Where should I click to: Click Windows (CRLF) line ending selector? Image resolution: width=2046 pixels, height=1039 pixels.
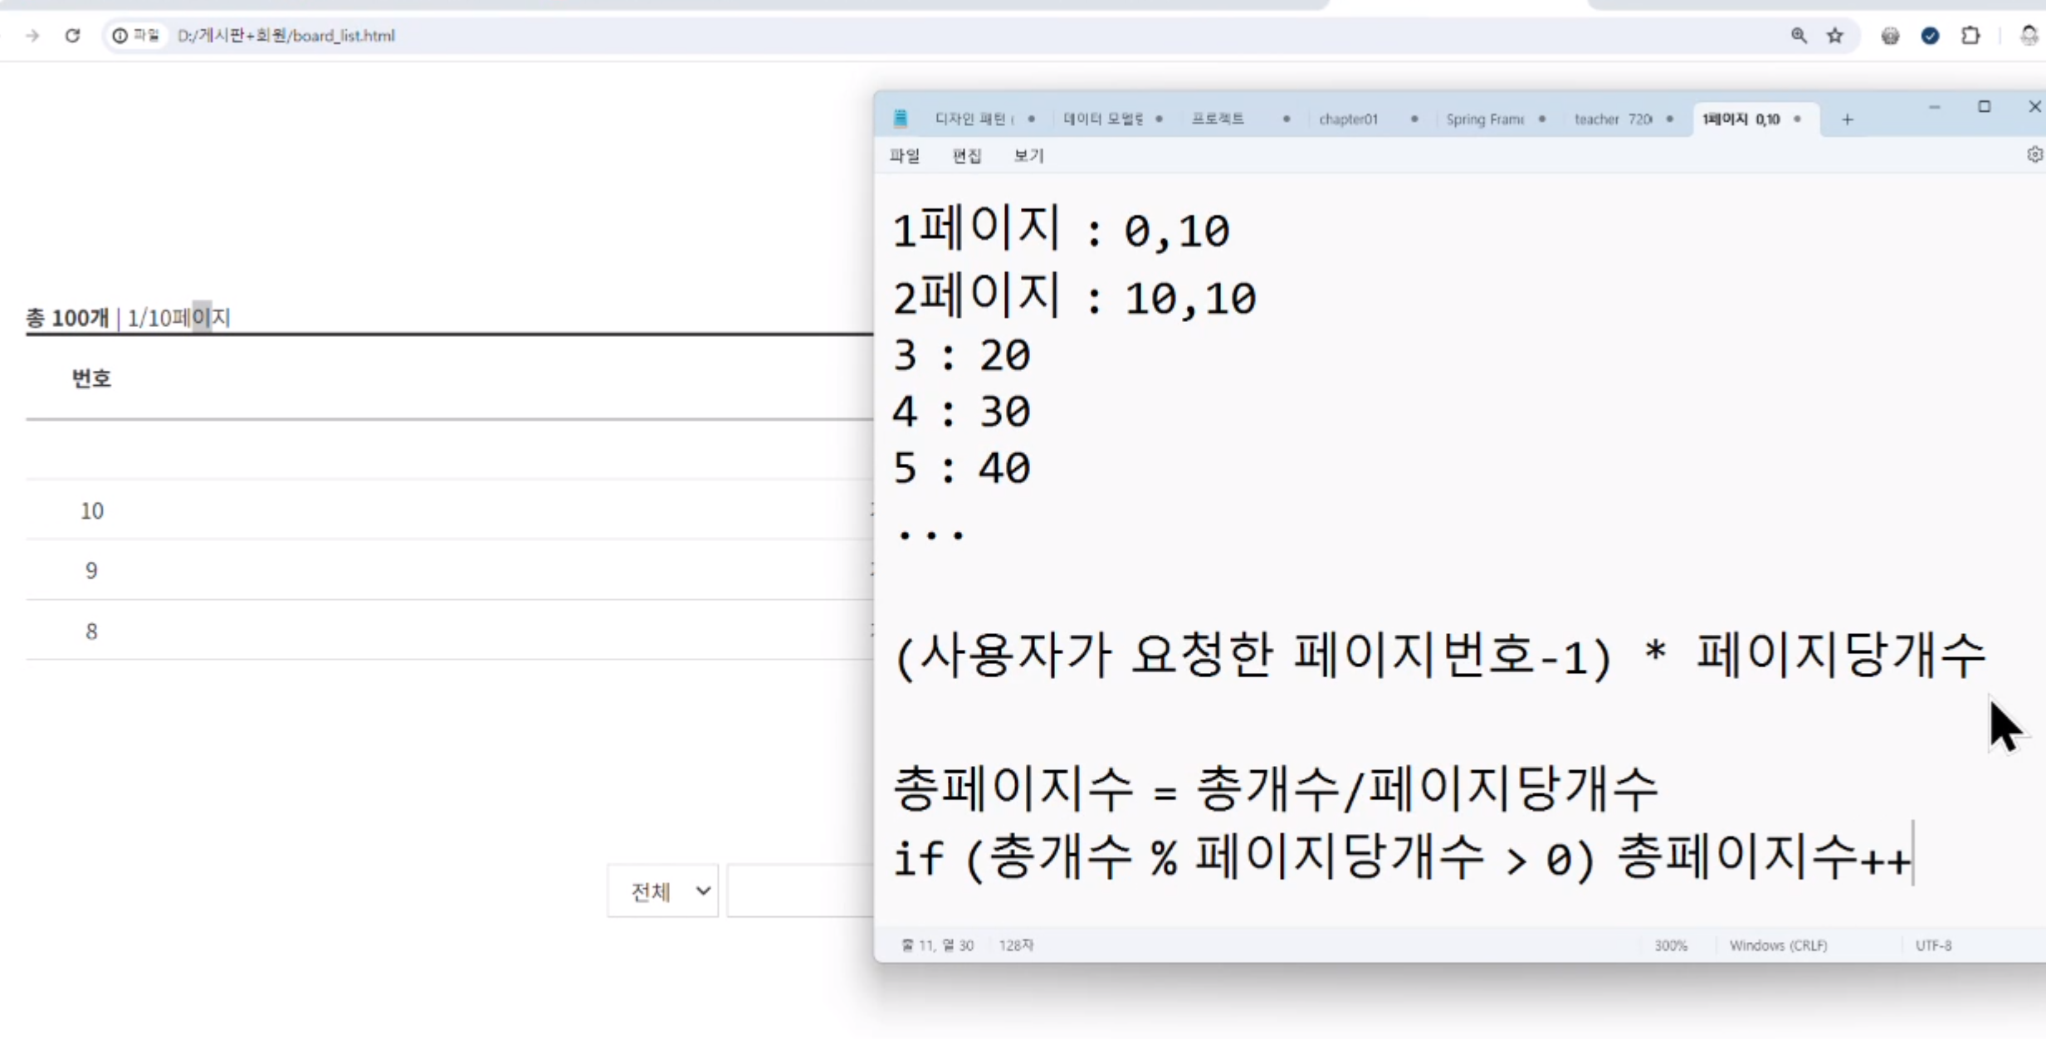click(x=1778, y=945)
